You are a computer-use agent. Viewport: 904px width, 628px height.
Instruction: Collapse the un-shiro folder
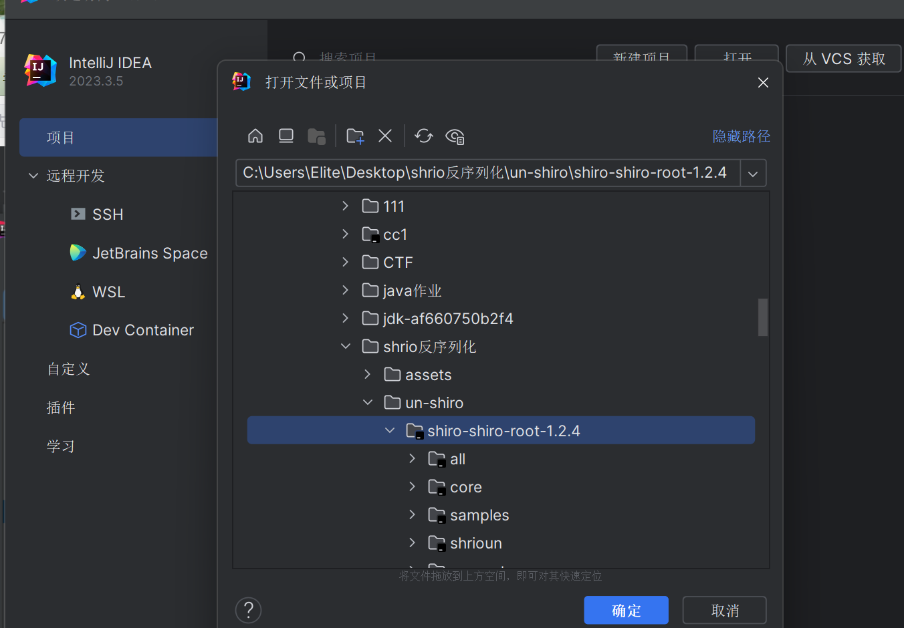pos(367,402)
